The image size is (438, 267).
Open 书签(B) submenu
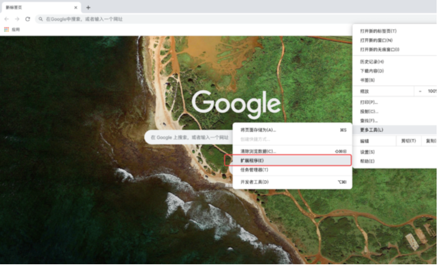395,80
